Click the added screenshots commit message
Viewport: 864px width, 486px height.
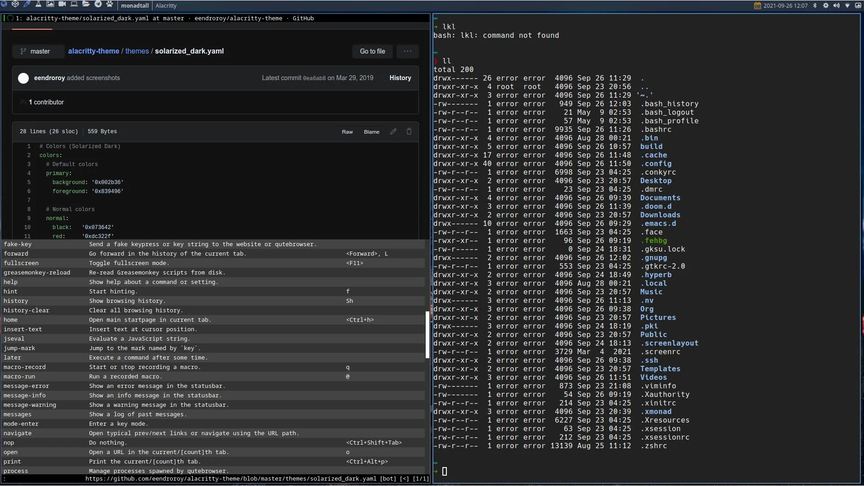coord(94,78)
